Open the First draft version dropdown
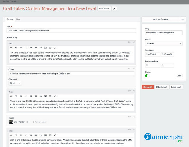 point(104,9)
